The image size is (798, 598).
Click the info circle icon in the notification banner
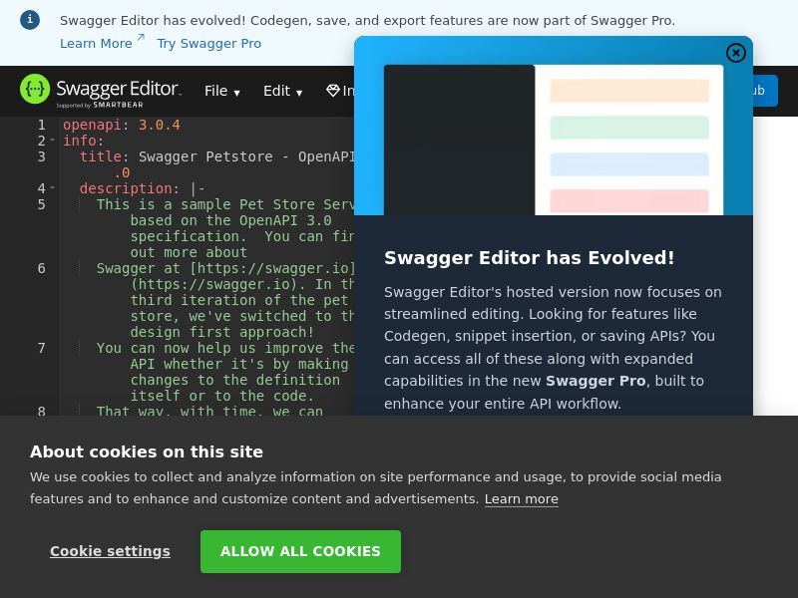[29, 19]
